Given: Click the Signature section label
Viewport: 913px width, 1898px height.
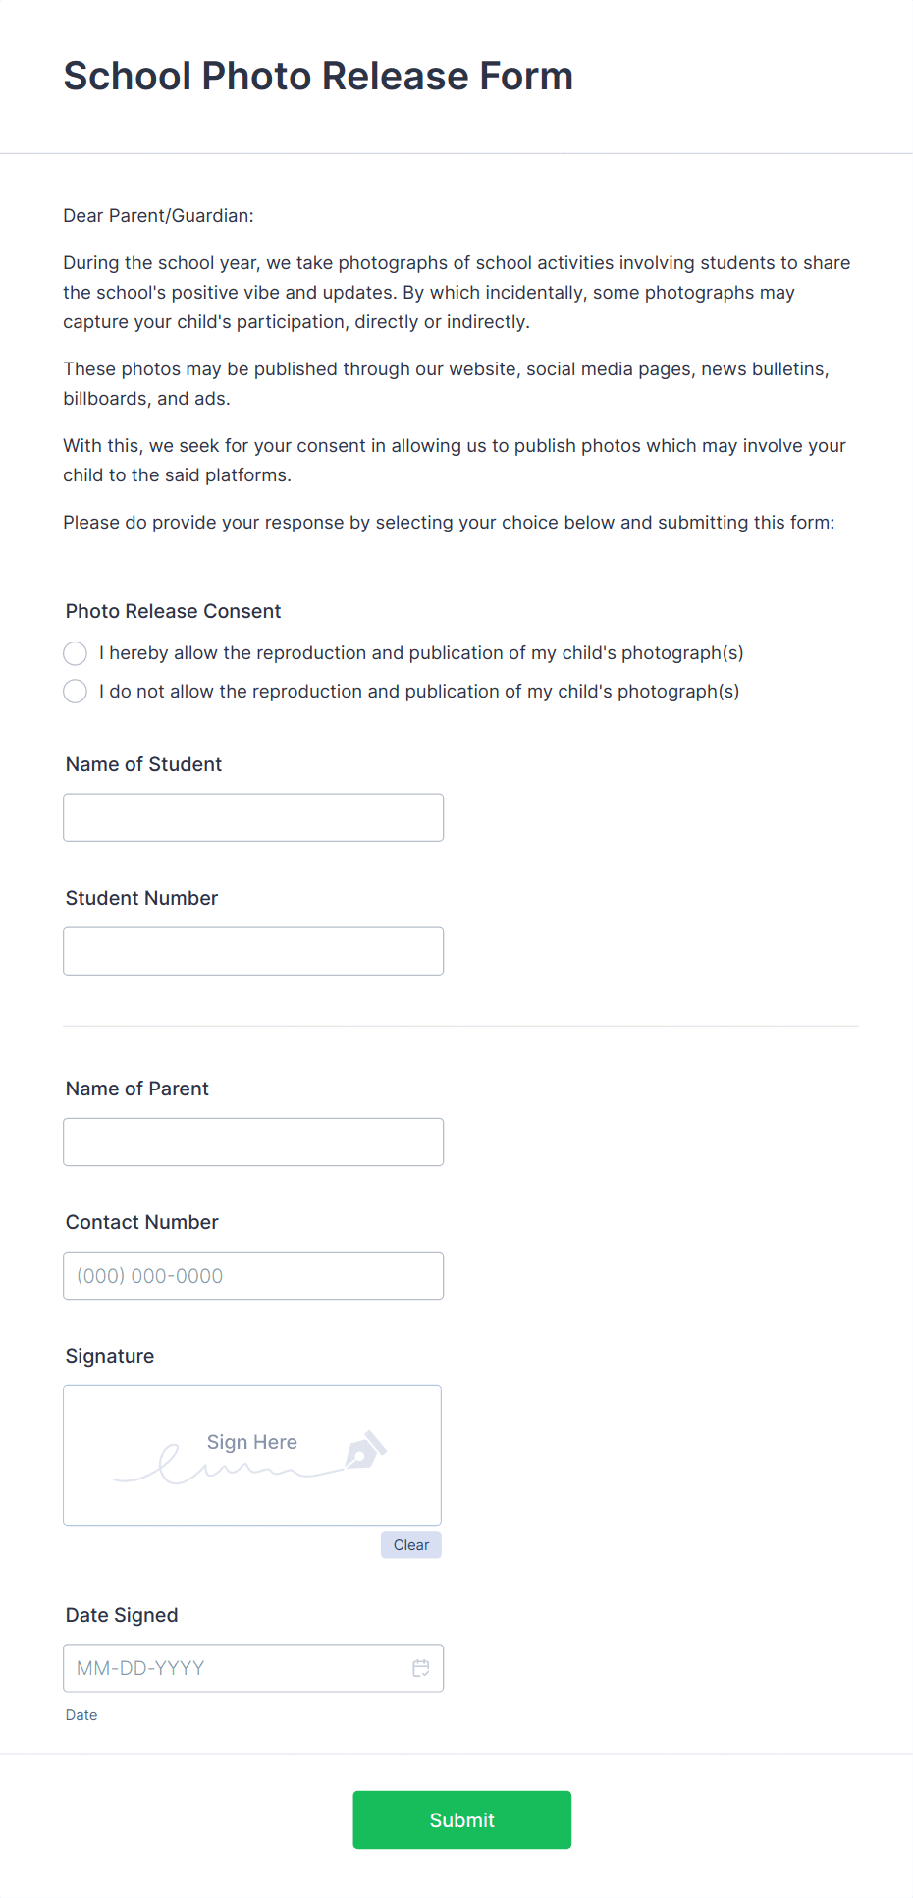Looking at the screenshot, I should coord(109,1356).
